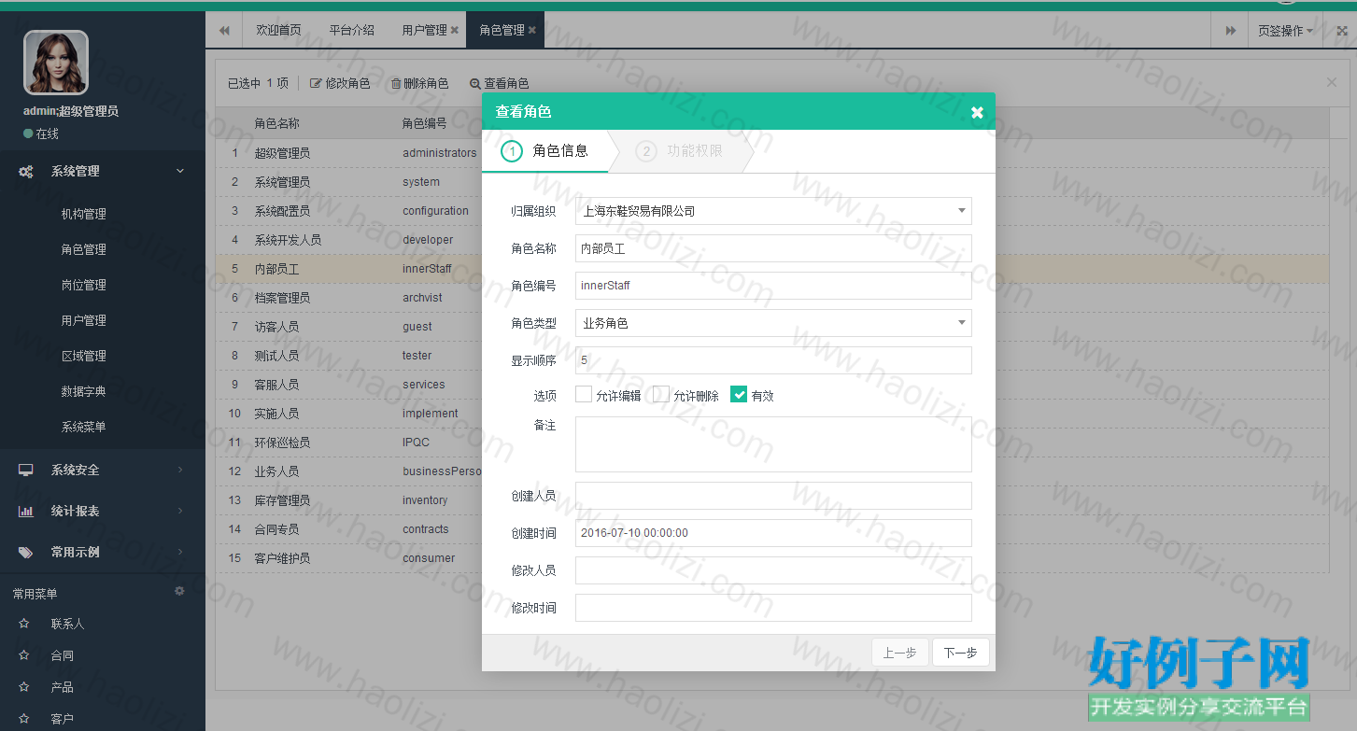
Task: Click the 下一步 button
Action: pyautogui.click(x=960, y=653)
